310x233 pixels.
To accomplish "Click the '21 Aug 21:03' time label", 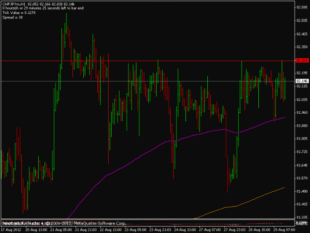I will [x=86, y=230].
